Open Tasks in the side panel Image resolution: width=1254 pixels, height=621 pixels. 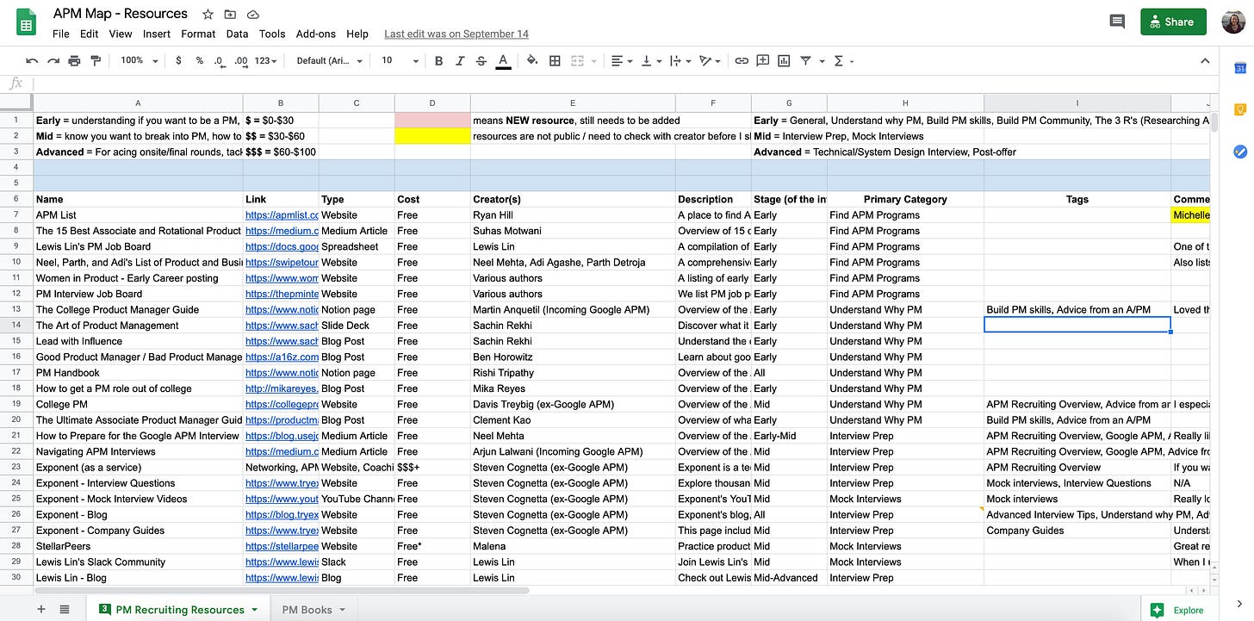(1240, 152)
